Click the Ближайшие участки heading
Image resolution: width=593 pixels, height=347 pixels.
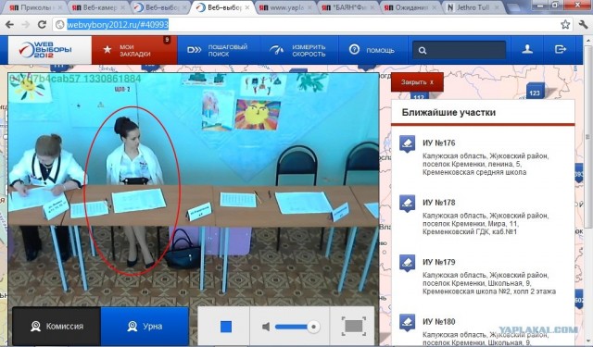click(448, 113)
